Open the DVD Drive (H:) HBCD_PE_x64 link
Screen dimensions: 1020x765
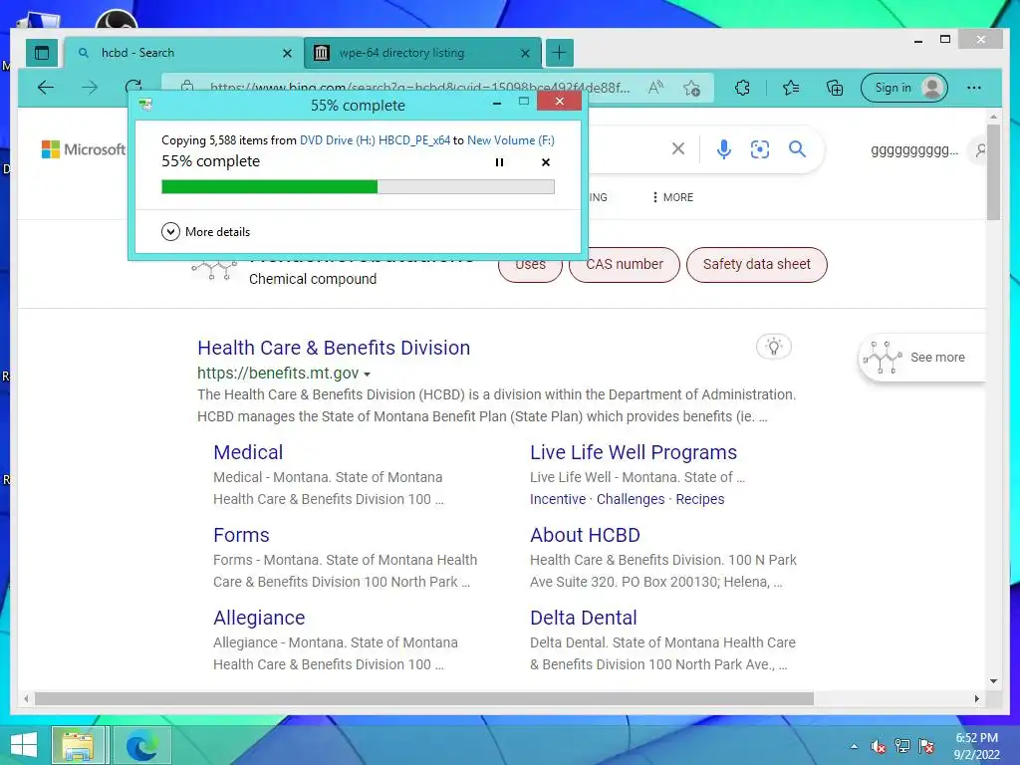(x=375, y=139)
